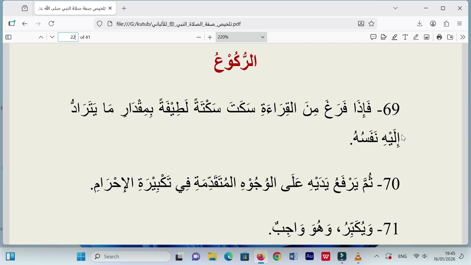471x265 pixels.
Task: Click the taskbar Search box
Action: (131, 257)
